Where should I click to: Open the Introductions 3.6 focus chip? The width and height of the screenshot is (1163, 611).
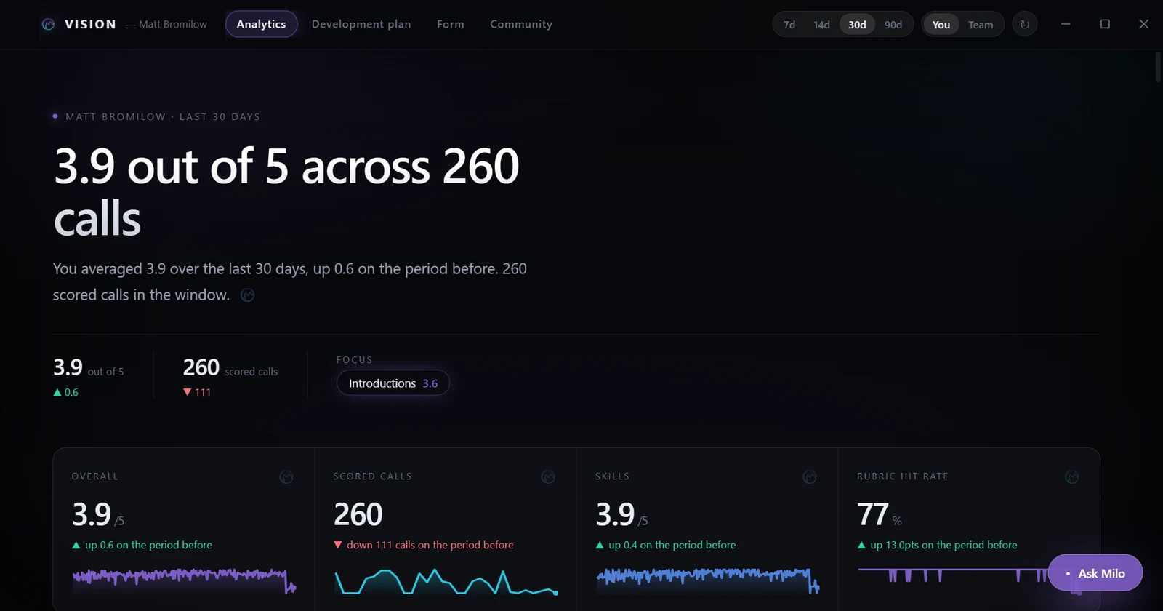(x=393, y=383)
